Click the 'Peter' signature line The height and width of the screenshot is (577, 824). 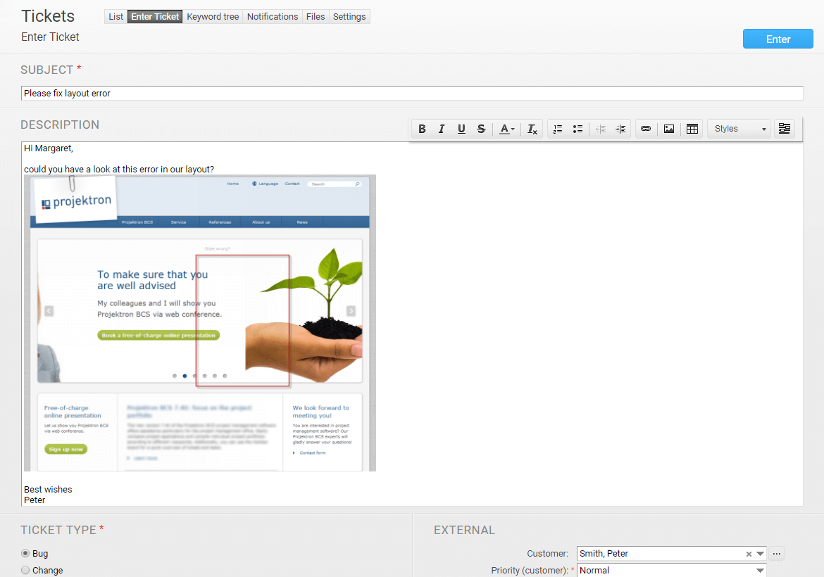(x=35, y=500)
